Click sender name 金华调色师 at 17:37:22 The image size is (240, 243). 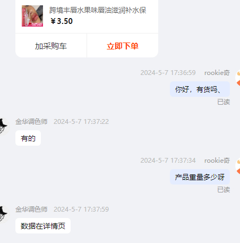[x=31, y=122]
